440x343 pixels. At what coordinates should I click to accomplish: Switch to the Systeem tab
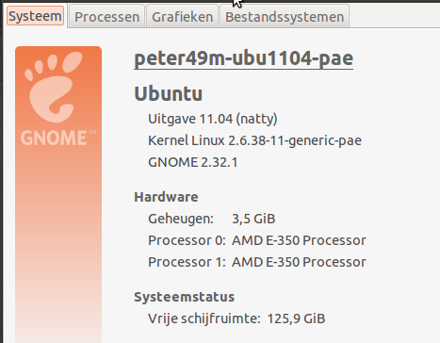[35, 16]
